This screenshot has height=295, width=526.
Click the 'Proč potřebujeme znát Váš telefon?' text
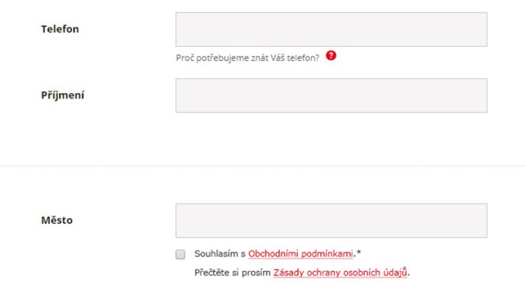[247, 57]
